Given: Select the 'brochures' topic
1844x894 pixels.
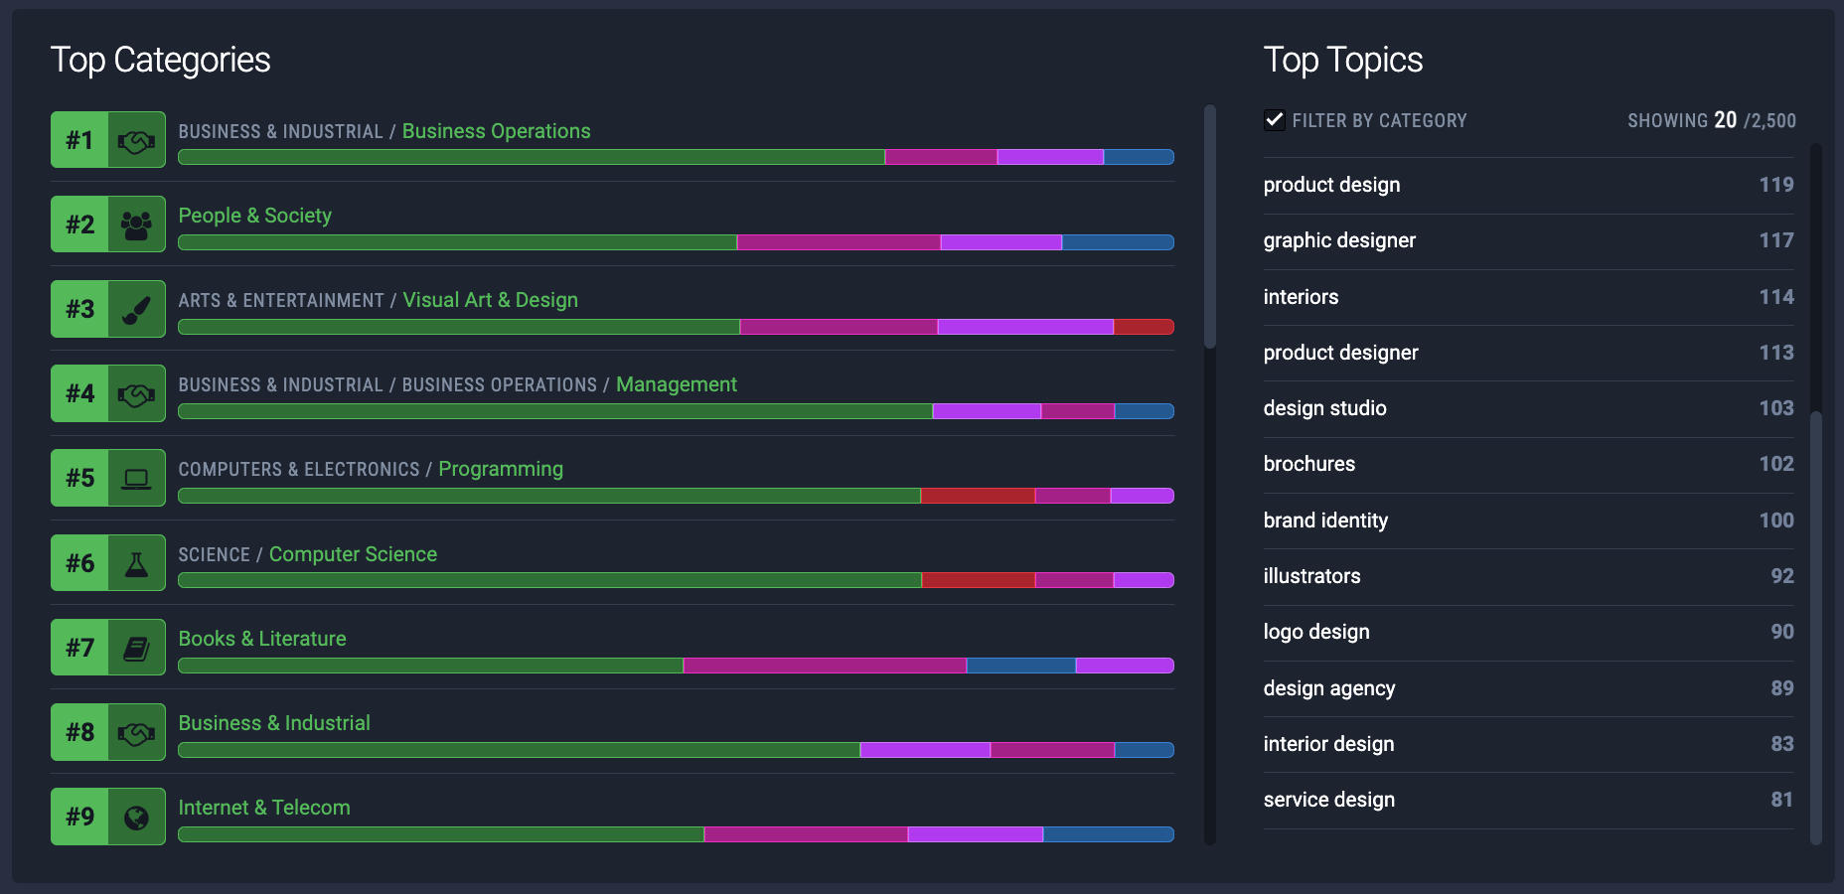Looking at the screenshot, I should 1309,464.
